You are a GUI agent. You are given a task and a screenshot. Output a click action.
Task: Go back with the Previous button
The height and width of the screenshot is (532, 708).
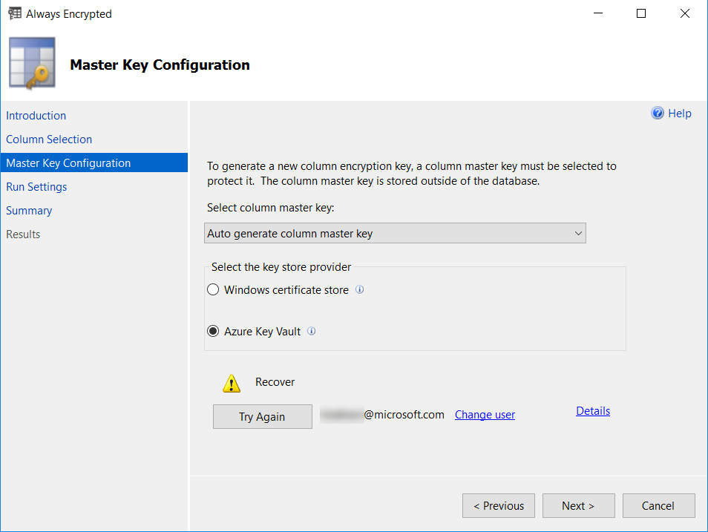tap(498, 506)
